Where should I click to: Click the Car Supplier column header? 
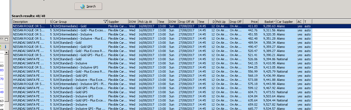pyautogui.click(x=286, y=21)
